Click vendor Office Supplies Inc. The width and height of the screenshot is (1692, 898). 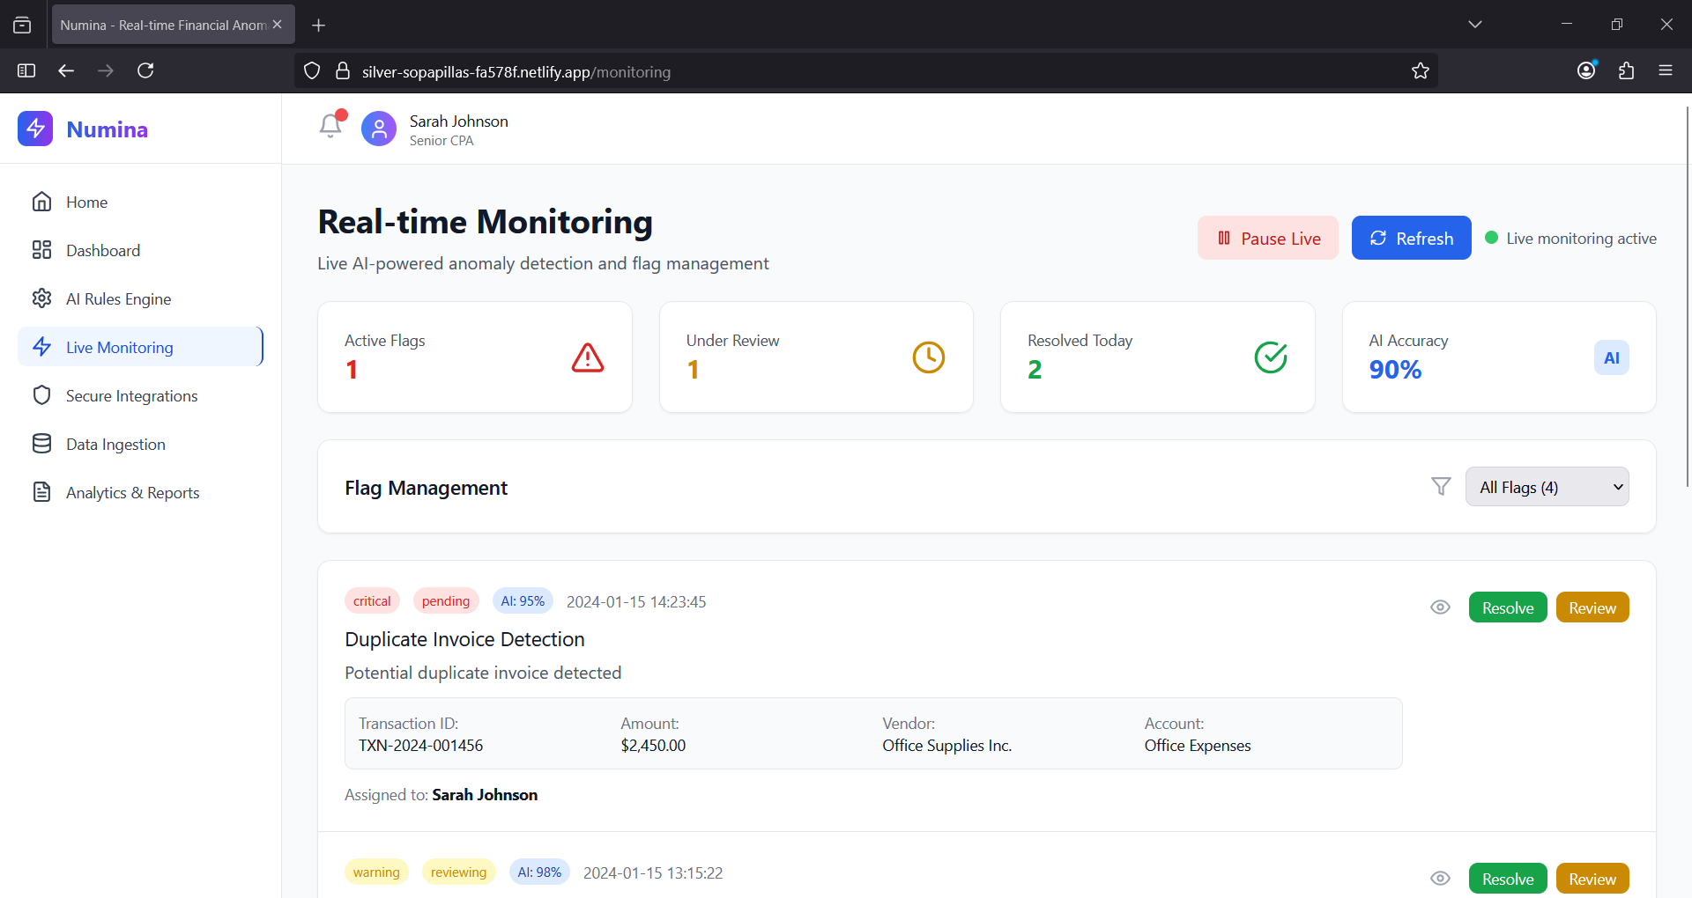point(947,746)
